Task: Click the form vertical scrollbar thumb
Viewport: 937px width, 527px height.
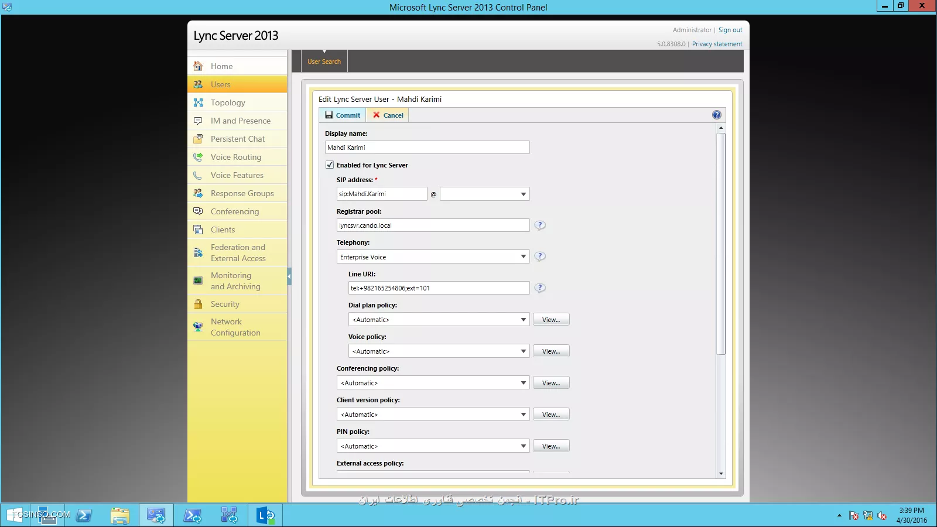Action: click(721, 244)
